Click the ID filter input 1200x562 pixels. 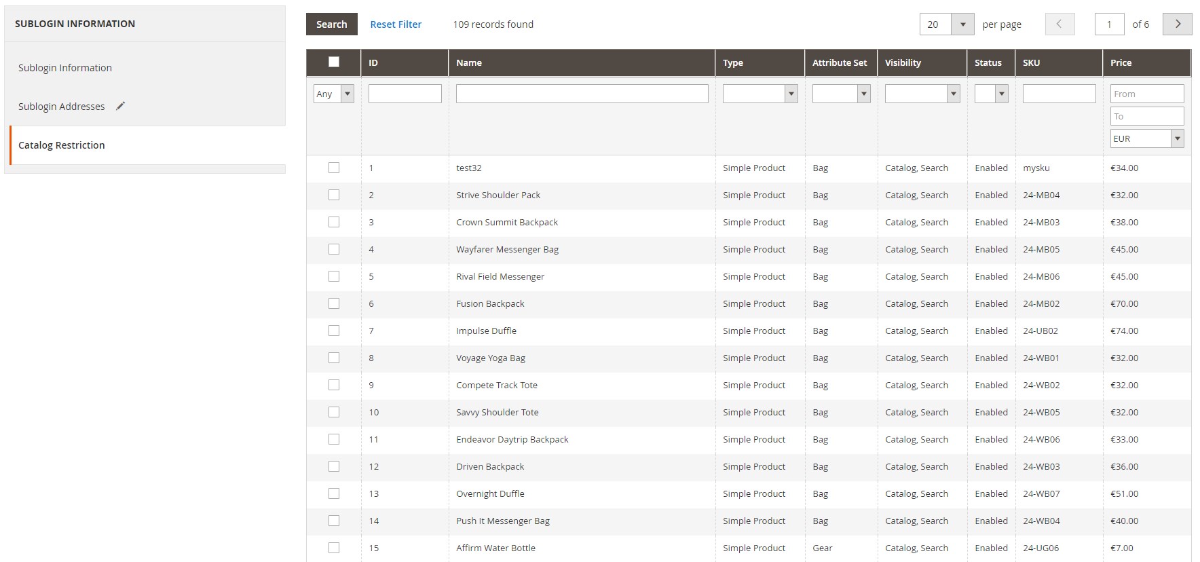tap(405, 94)
